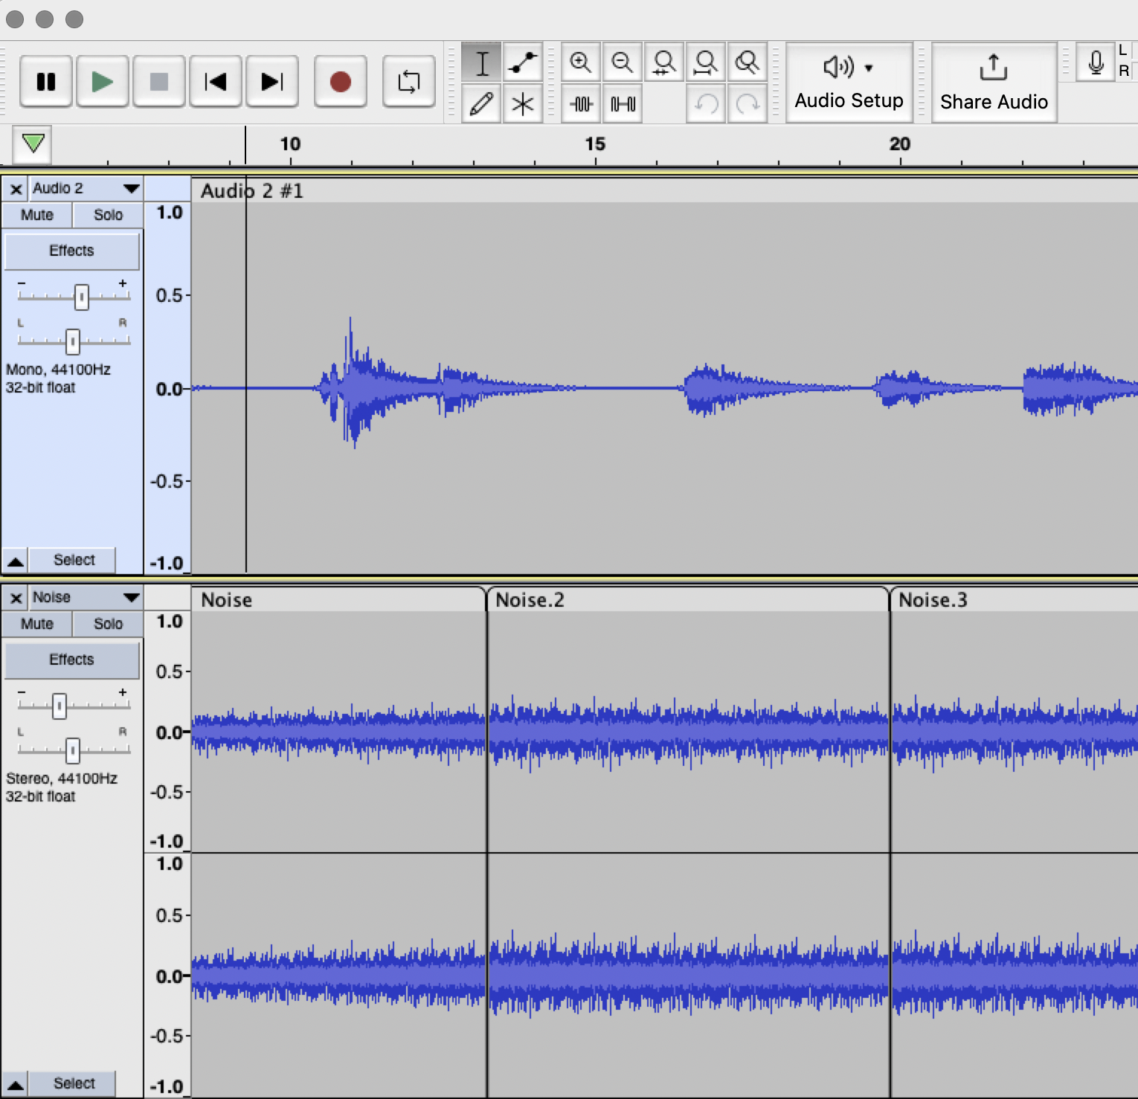This screenshot has height=1099, width=1138.
Task: Open the Audio Setup dropdown
Action: (x=849, y=82)
